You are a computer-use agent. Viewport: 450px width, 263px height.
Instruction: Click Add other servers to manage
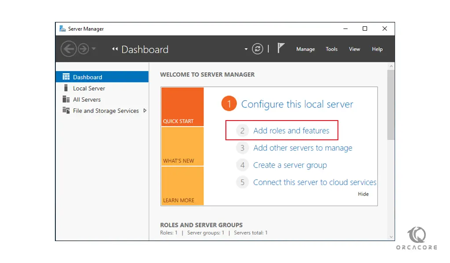click(x=302, y=148)
